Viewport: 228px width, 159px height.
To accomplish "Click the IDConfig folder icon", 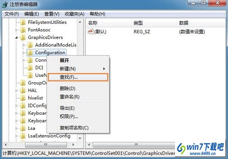I will [23, 106].
